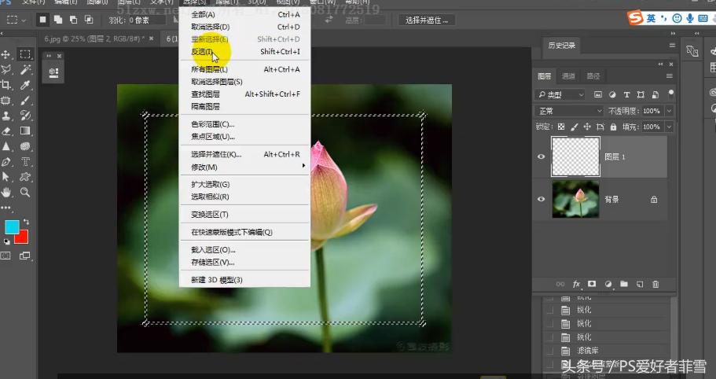This screenshot has width=716, height=379.
Task: Open the 填充 fill dropdown arrow
Action: point(669,127)
